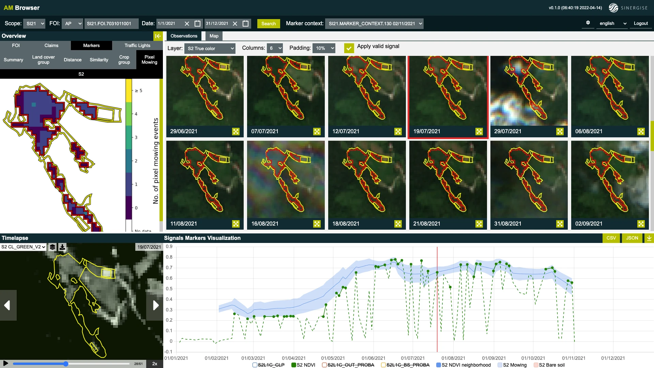Expand the Padding 10% dropdown

point(324,48)
